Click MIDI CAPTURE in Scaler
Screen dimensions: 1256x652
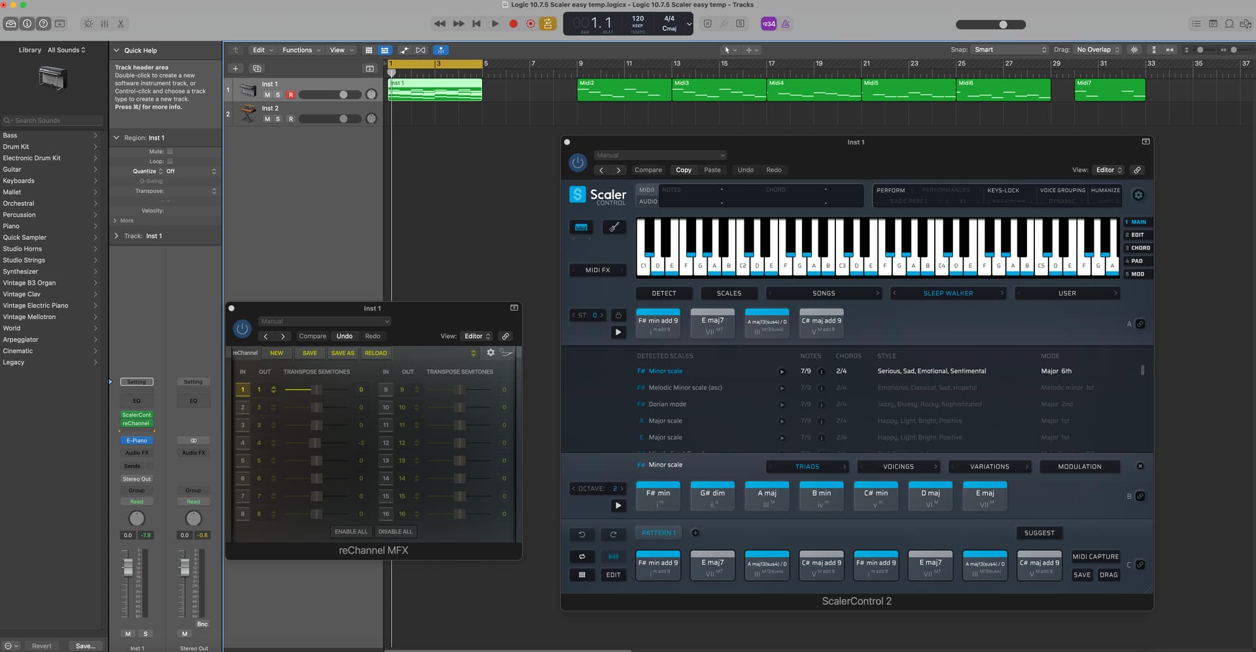coord(1095,557)
